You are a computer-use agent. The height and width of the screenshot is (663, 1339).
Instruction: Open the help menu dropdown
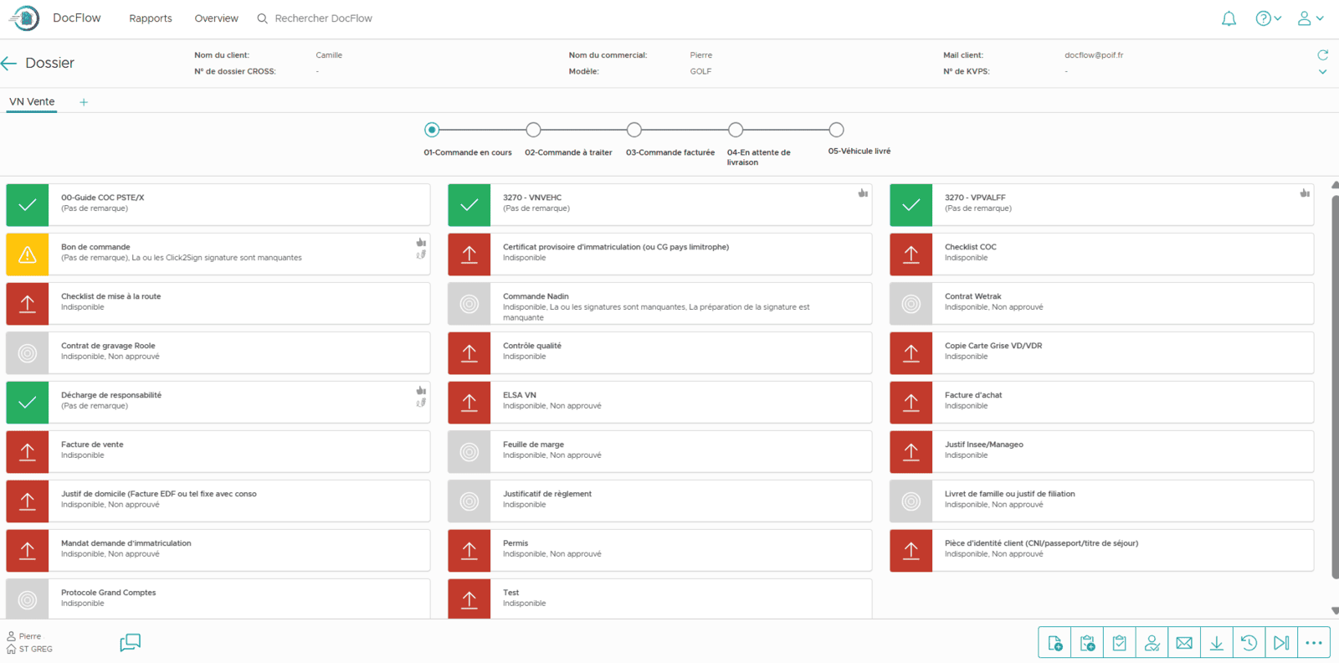(x=1268, y=18)
